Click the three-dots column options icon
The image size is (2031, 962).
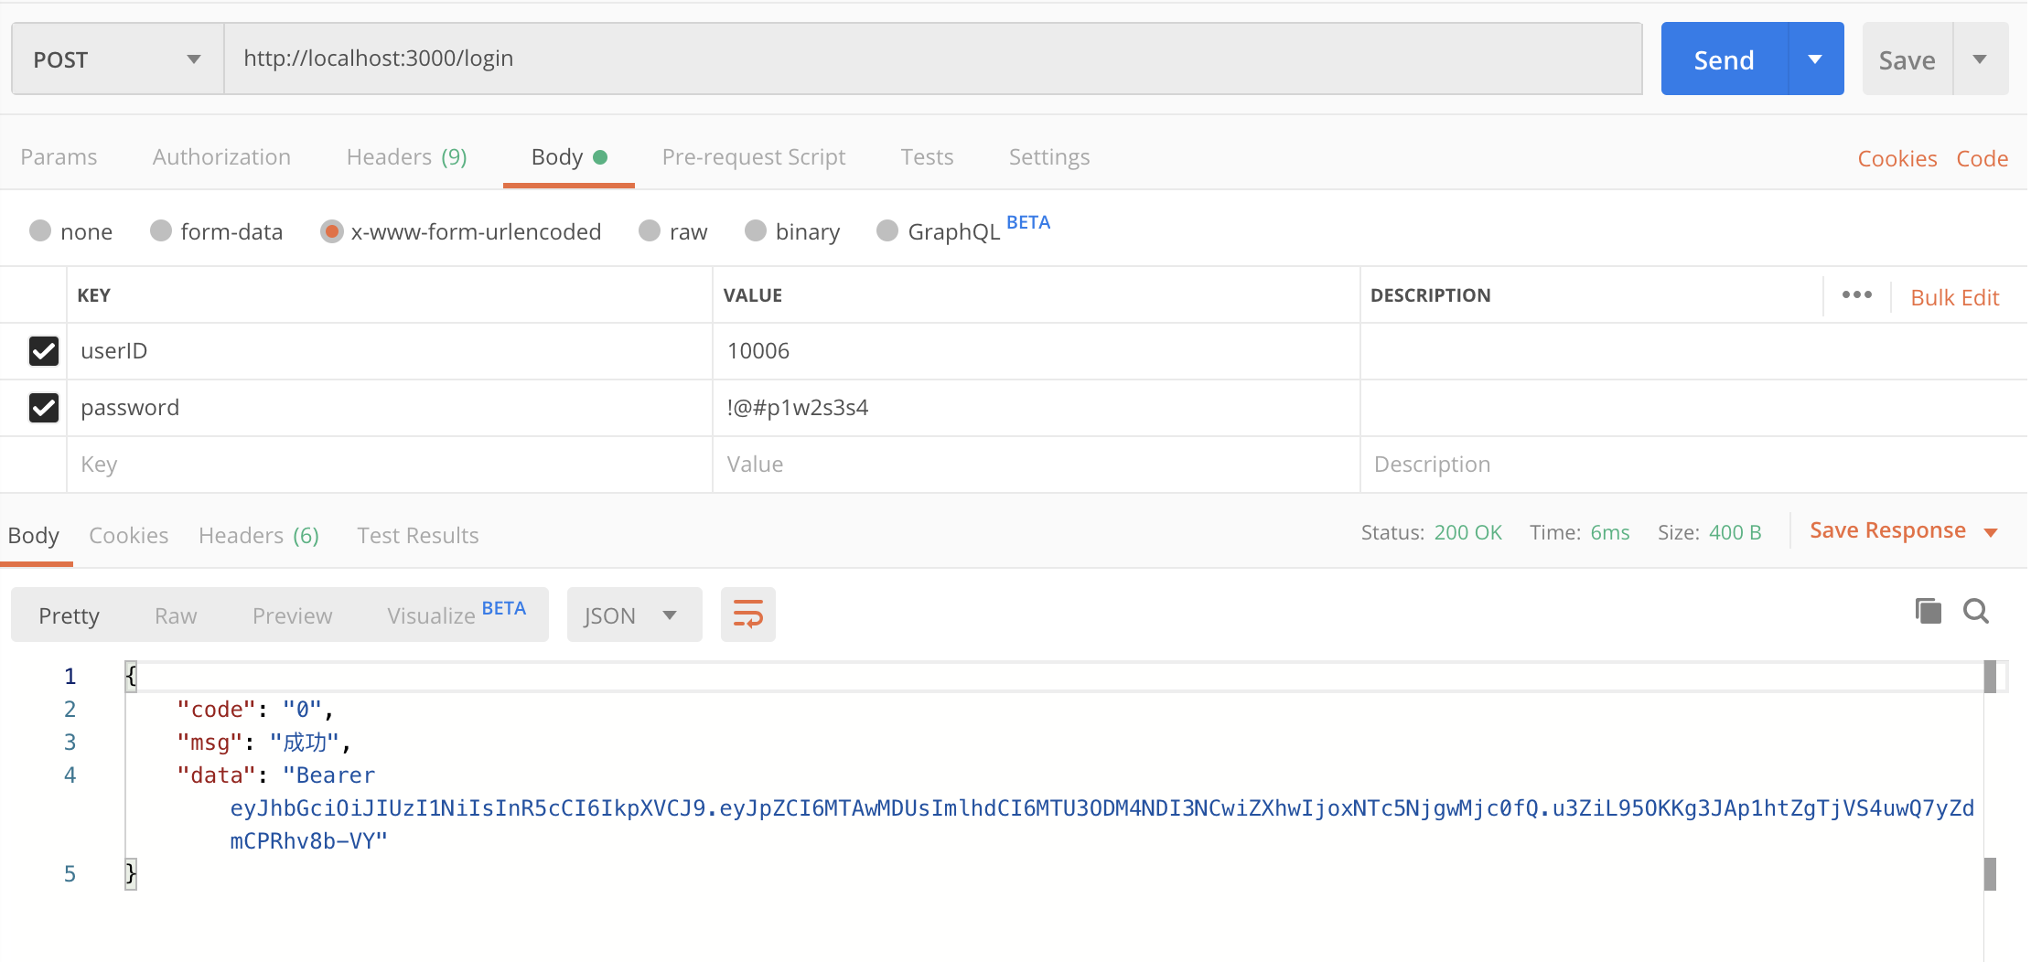(1856, 294)
